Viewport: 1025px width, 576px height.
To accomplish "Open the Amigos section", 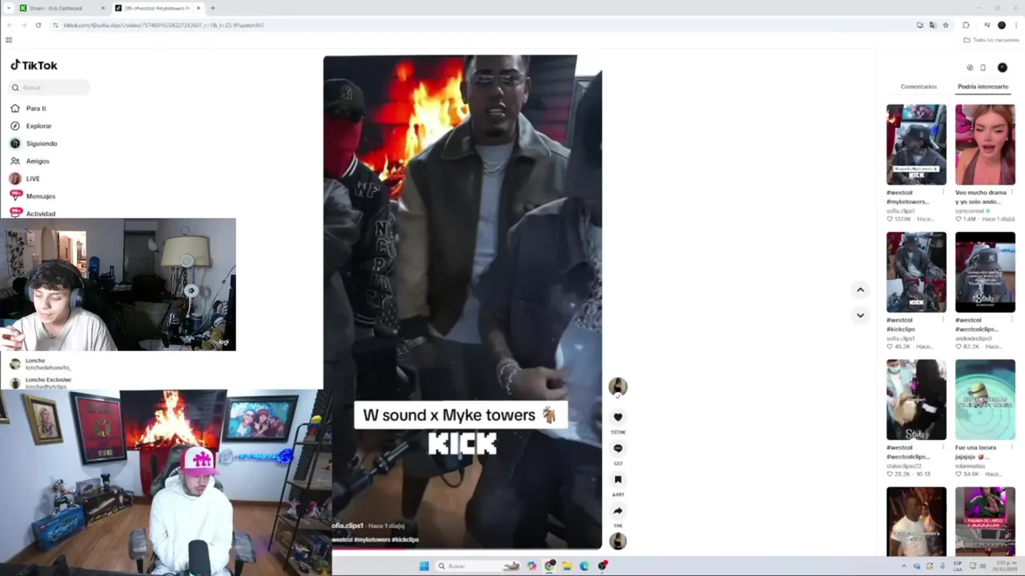I will click(30, 161).
